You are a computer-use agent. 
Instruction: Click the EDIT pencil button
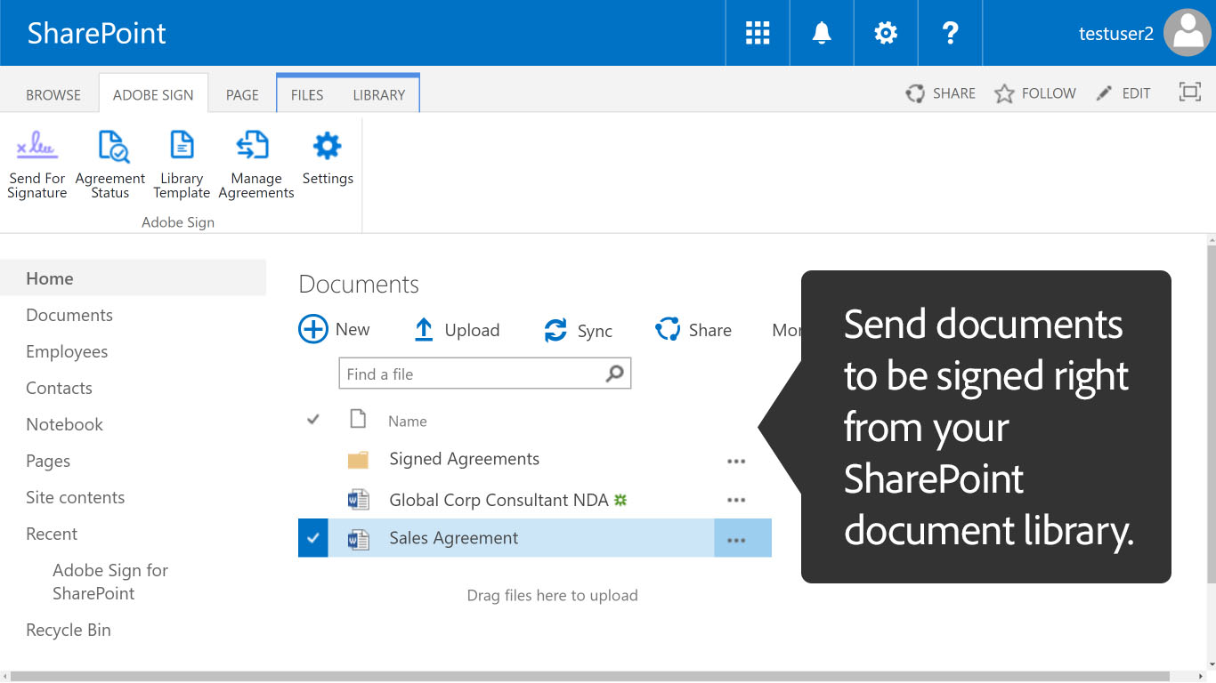(x=1123, y=93)
